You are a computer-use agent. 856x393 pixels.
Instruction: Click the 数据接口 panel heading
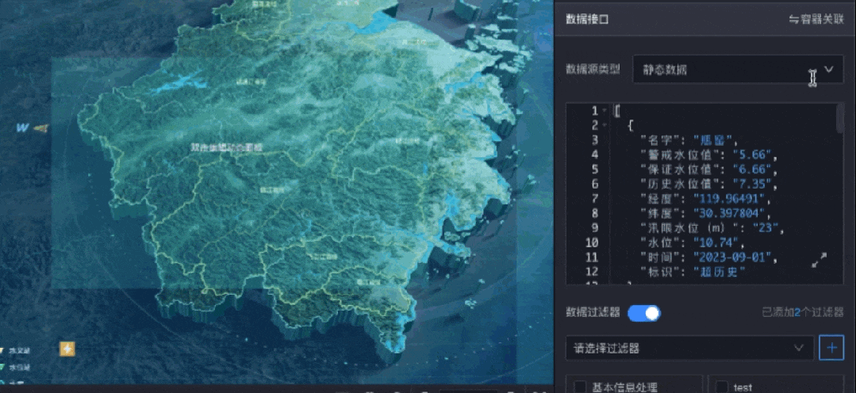[587, 20]
